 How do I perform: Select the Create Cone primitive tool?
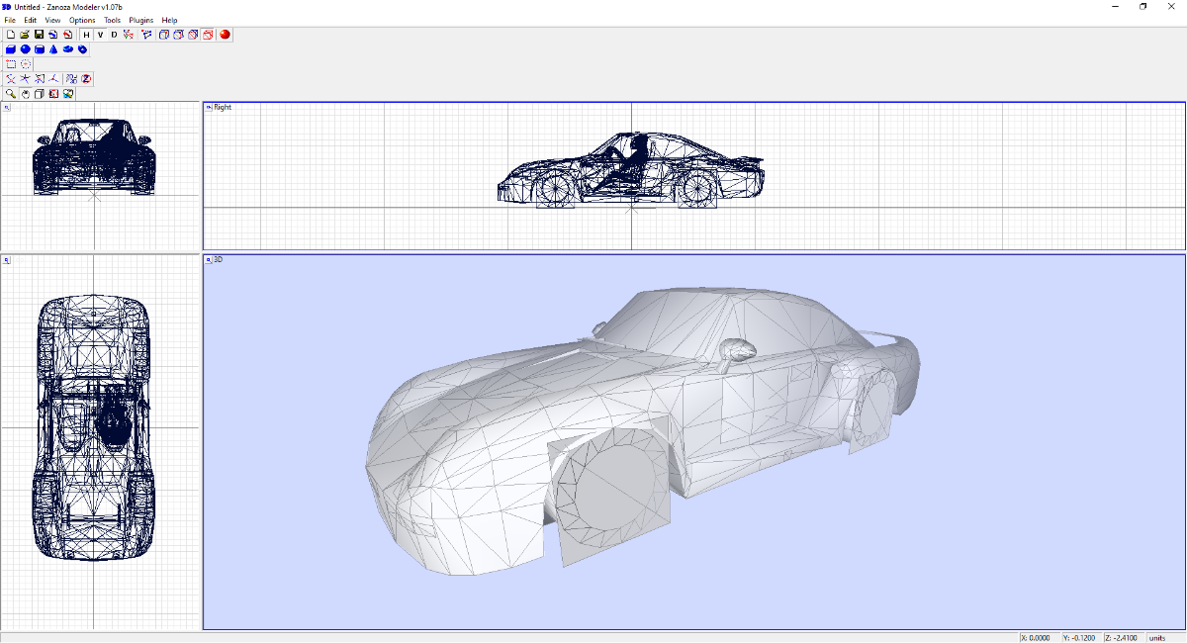click(x=53, y=49)
